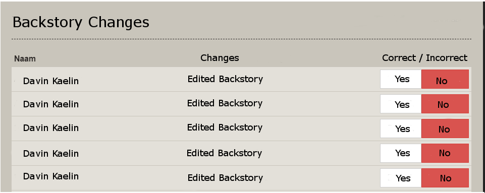Open second Davin Kaelin name entry
The image size is (485, 193).
click(x=51, y=104)
